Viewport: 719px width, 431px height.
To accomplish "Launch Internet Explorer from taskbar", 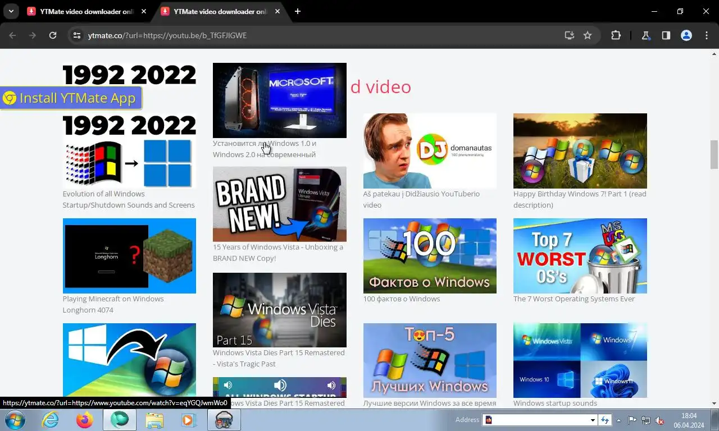I will 50,420.
